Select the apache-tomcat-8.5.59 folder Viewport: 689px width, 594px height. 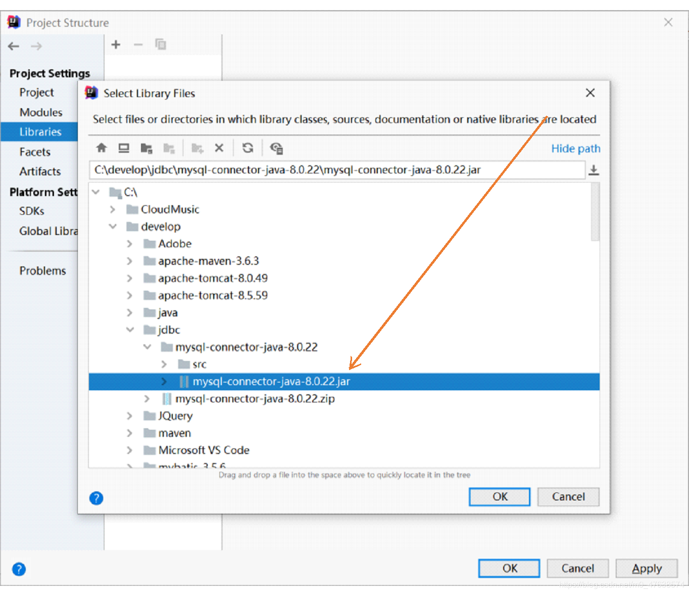[x=213, y=295]
